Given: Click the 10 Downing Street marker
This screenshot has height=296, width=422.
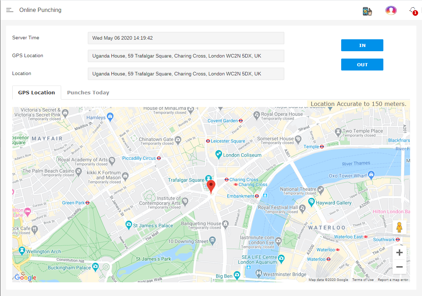Looking at the screenshot, I should tap(213, 241).
